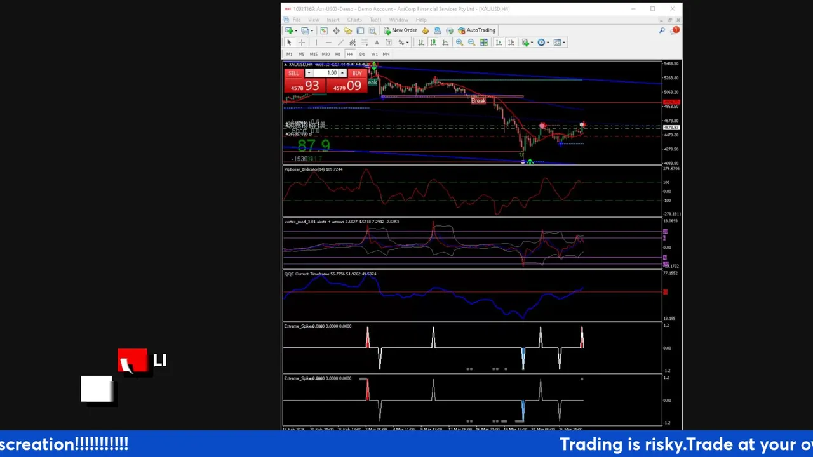Open the Insert menu
The width and height of the screenshot is (813, 457).
pos(333,20)
